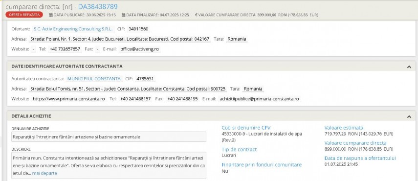Click DETALII ACHIZITIE header title
The image size is (418, 181).
31,116
